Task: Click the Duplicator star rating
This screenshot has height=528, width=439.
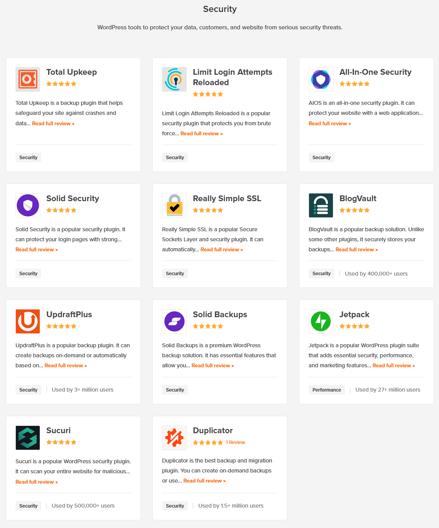Action: coord(208,442)
